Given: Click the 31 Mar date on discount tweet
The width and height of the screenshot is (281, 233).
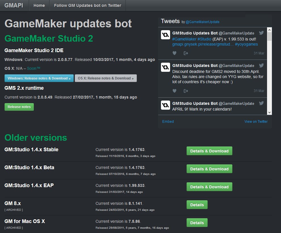Looking at the screenshot, I should 259,91.
